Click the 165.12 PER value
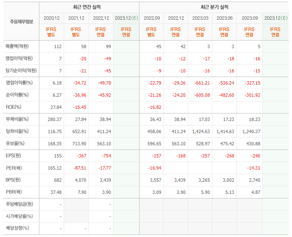 (54, 168)
